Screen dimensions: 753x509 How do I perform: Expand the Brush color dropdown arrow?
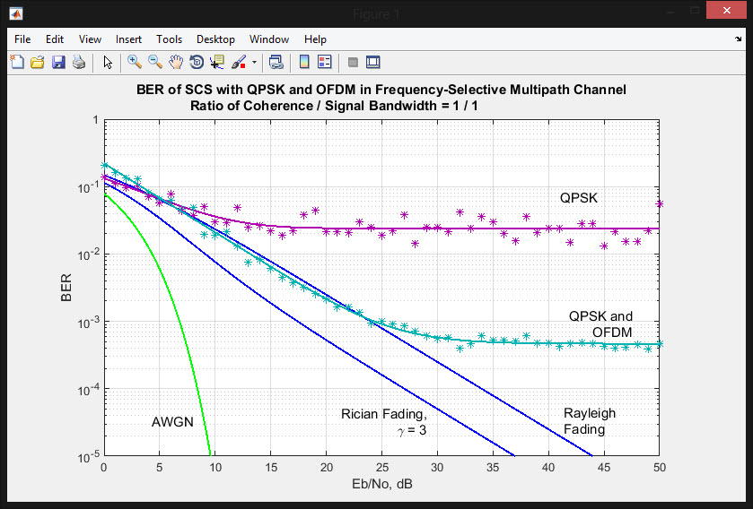(x=254, y=63)
